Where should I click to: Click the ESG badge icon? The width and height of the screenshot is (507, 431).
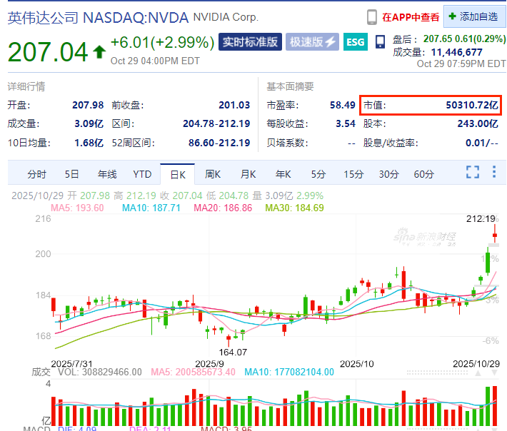point(355,41)
